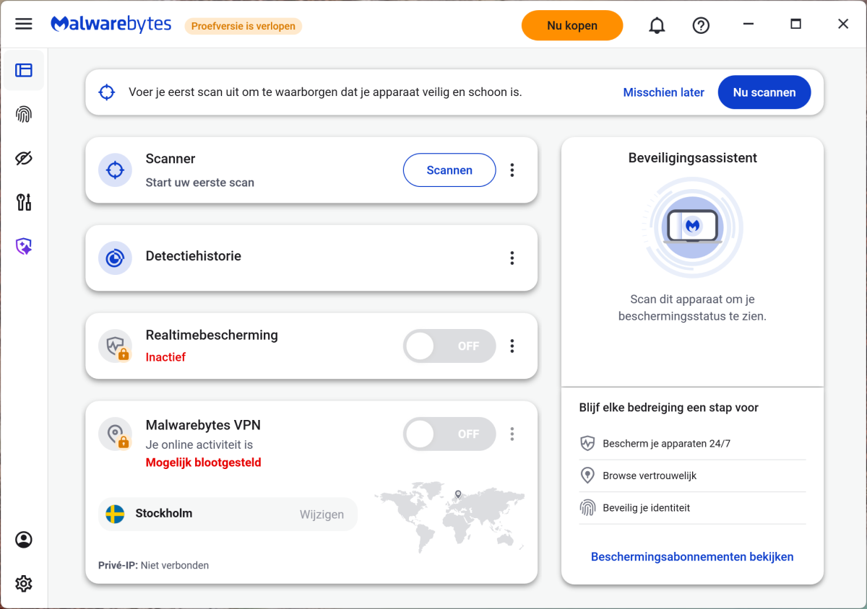
Task: Open the dashboard sidebar icon
Action: click(24, 70)
